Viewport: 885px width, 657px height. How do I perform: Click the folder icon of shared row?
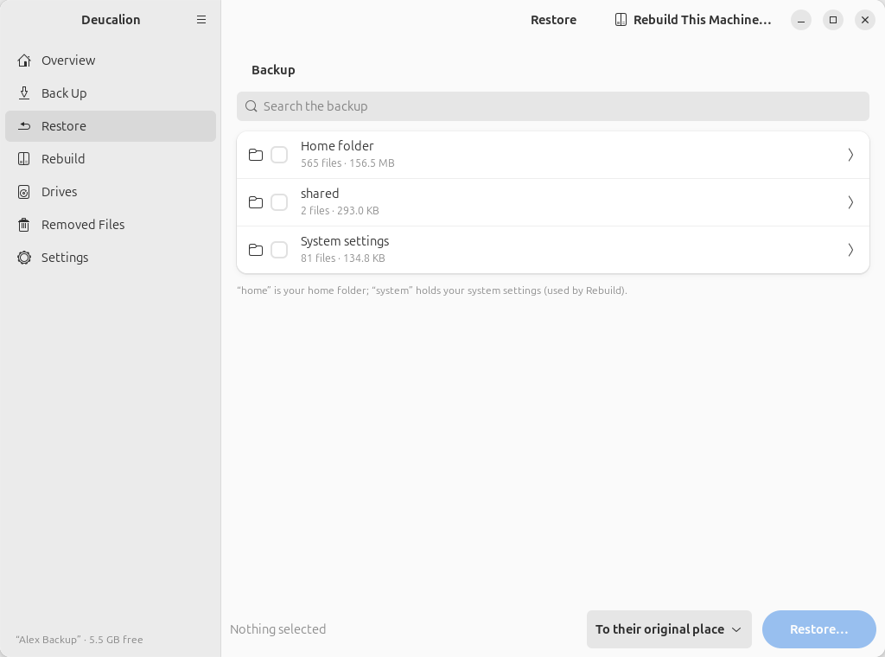tap(256, 202)
